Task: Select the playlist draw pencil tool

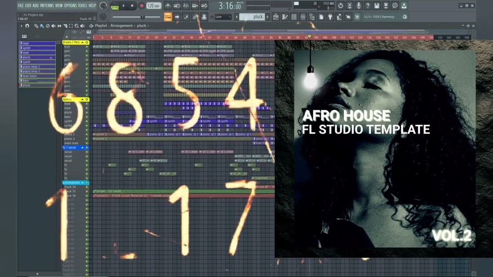Action: [x=36, y=26]
